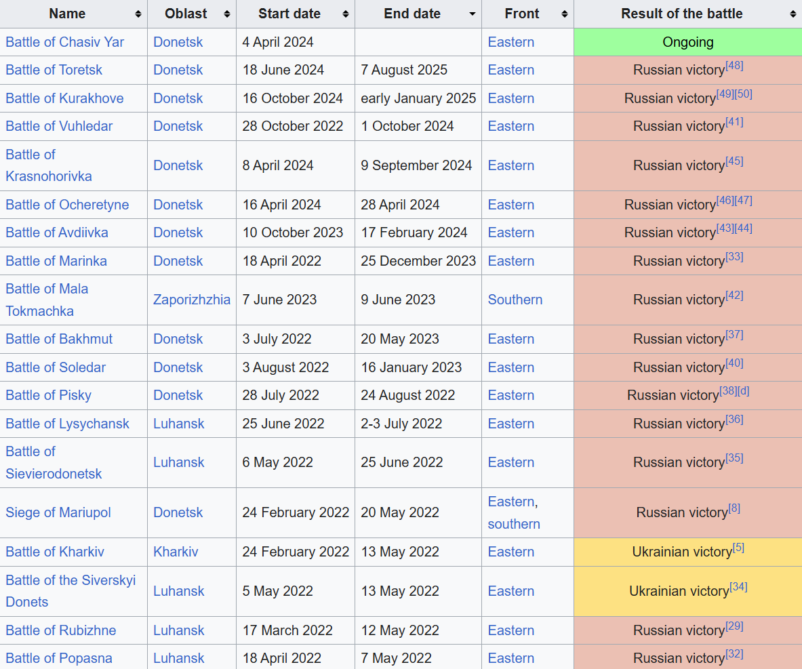Open Battle of Krasnohorivka link
802x669 pixels.
pos(49,165)
